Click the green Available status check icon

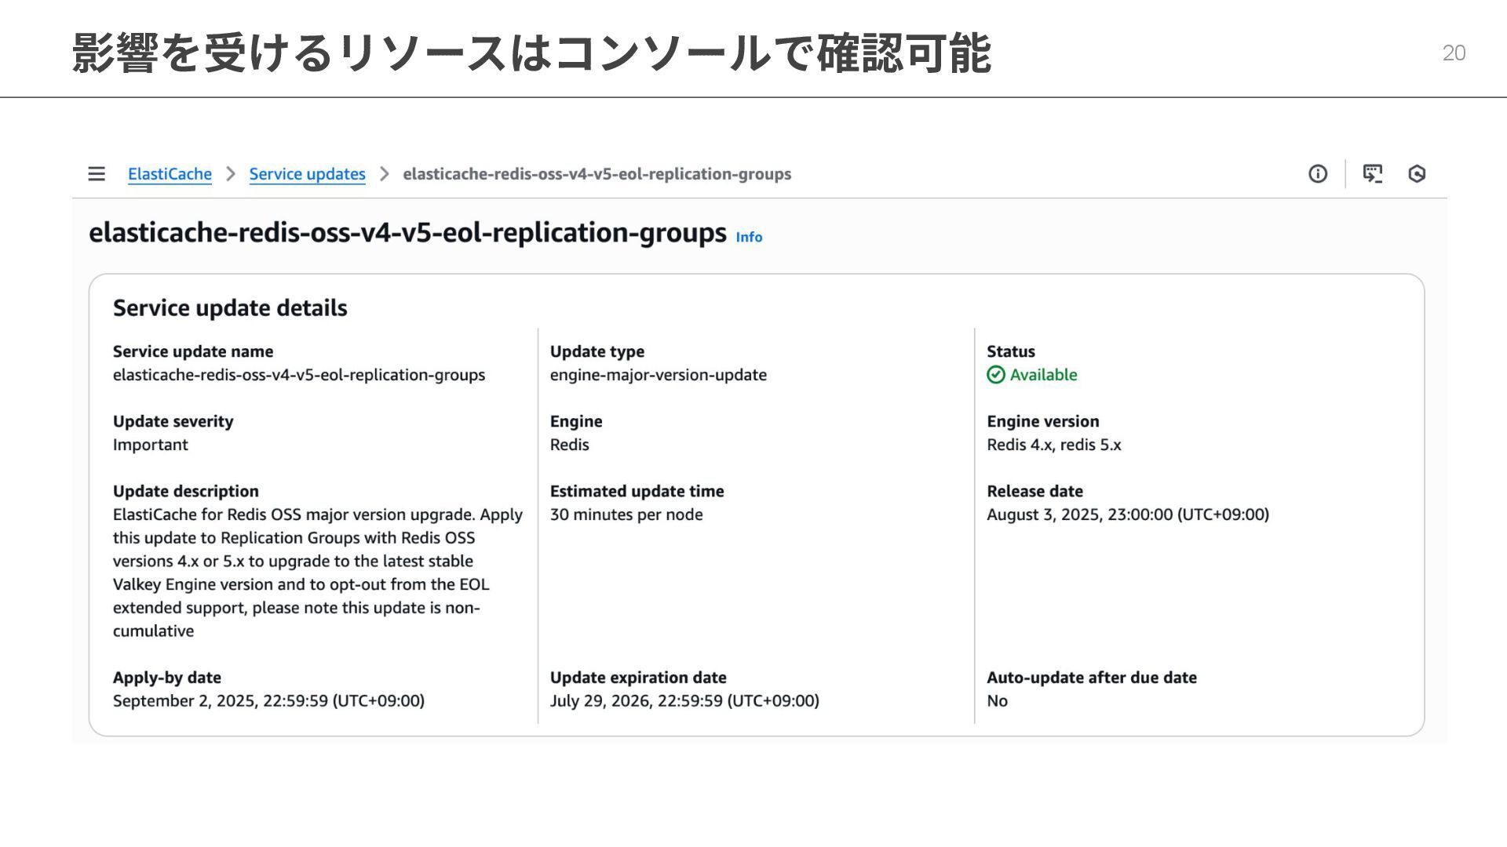point(996,375)
